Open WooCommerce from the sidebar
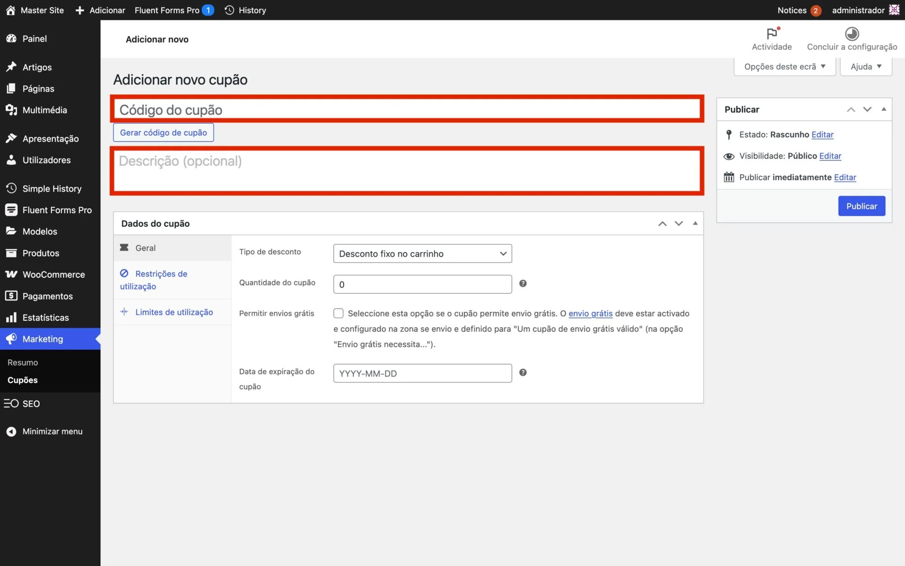 (53, 275)
